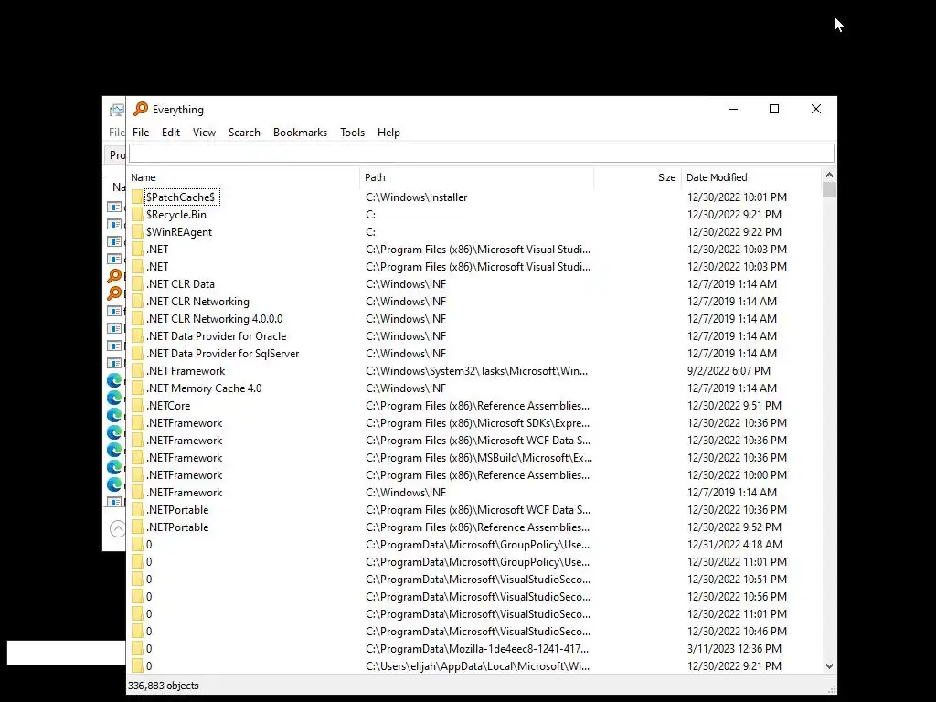
Task: Click the folder icon beside $Recycle.Bin
Action: click(x=137, y=214)
